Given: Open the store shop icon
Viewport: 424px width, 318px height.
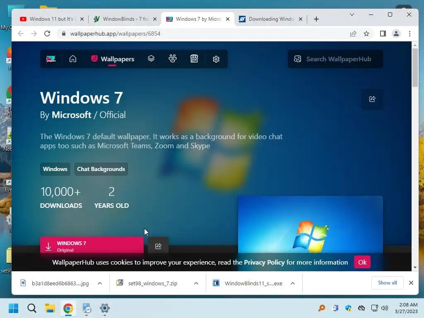Looking at the screenshot, I should coord(194,59).
